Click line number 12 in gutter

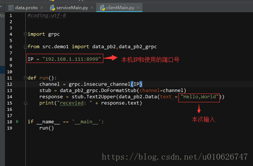tap(10, 85)
